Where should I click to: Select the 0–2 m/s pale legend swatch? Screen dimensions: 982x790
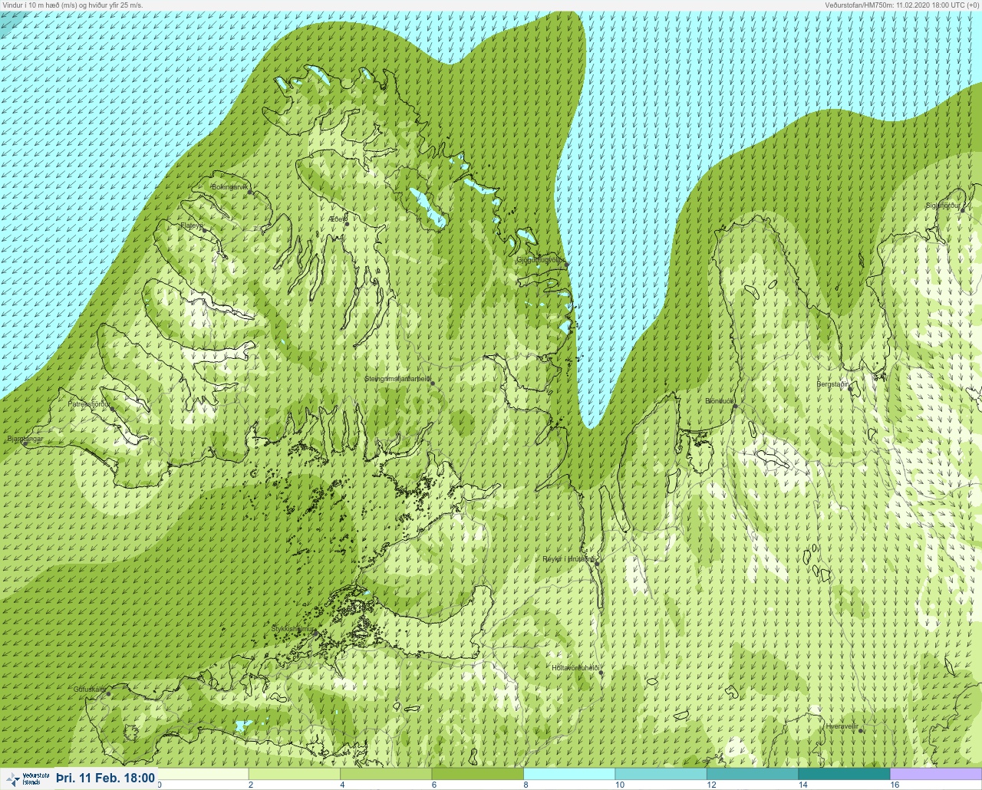coord(203,774)
